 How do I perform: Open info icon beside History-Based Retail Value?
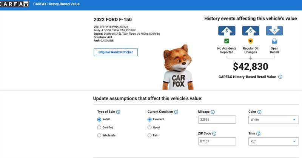pyautogui.click(x=280, y=77)
